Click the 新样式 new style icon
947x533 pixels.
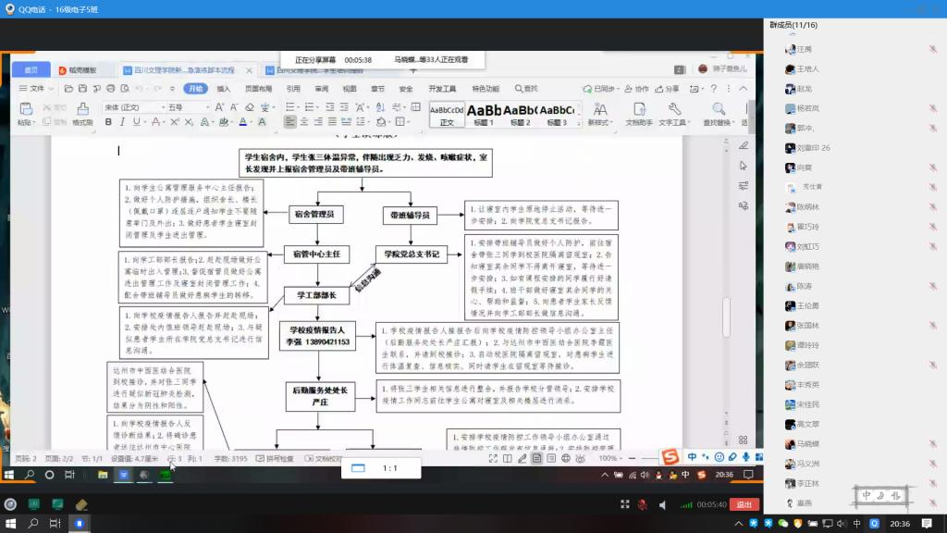[x=598, y=111]
